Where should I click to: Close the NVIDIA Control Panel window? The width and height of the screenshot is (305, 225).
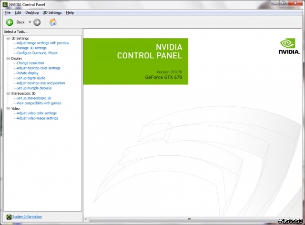pyautogui.click(x=295, y=3)
